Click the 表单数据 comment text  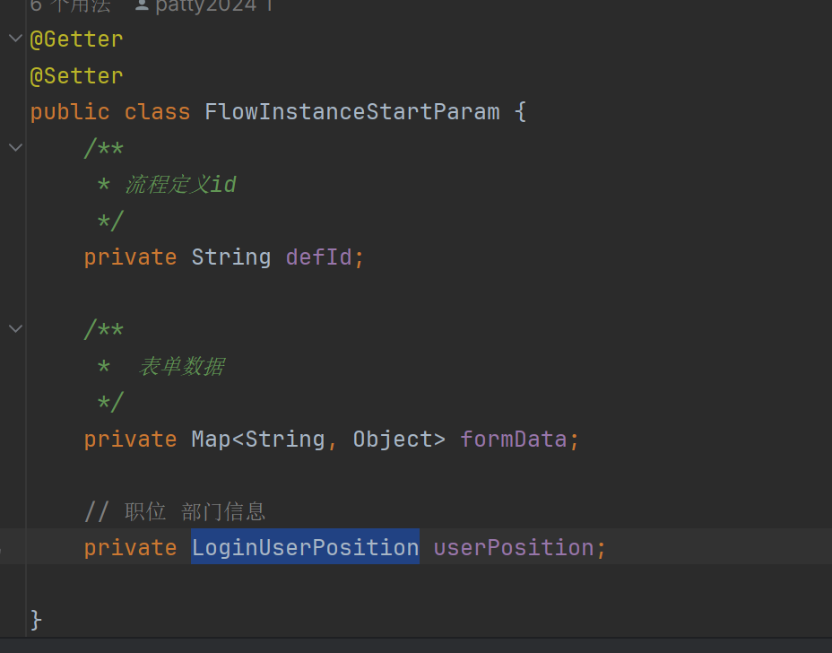point(181,366)
